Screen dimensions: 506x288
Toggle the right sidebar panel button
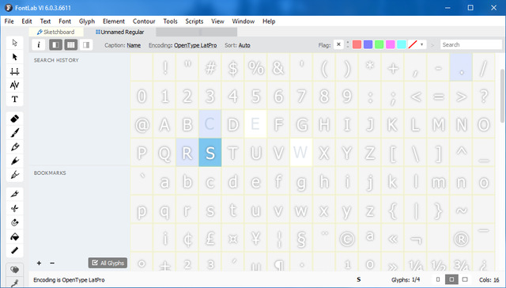click(x=86, y=45)
